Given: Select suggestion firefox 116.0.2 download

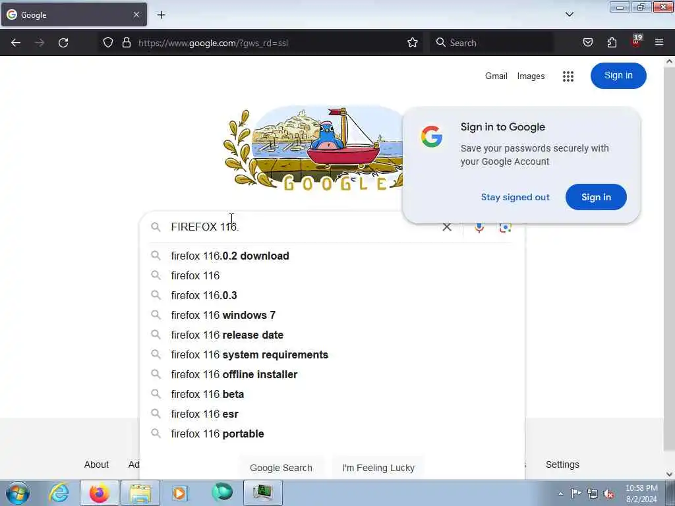Looking at the screenshot, I should coord(332,256).
